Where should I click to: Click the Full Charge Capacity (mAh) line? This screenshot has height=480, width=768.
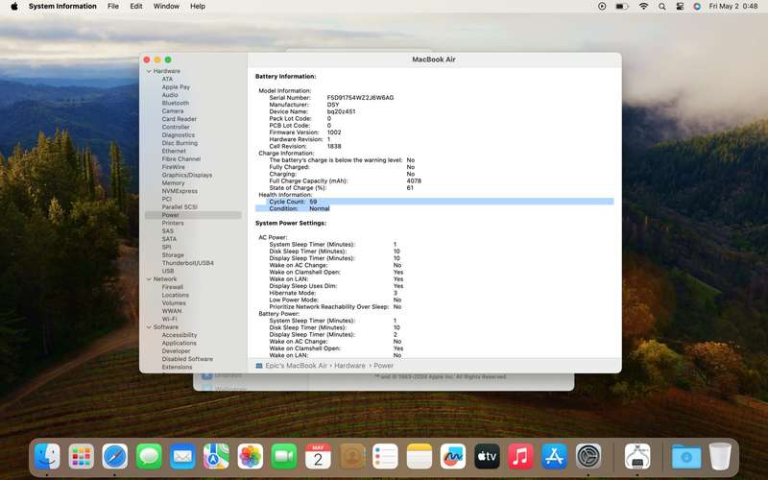pyautogui.click(x=345, y=181)
